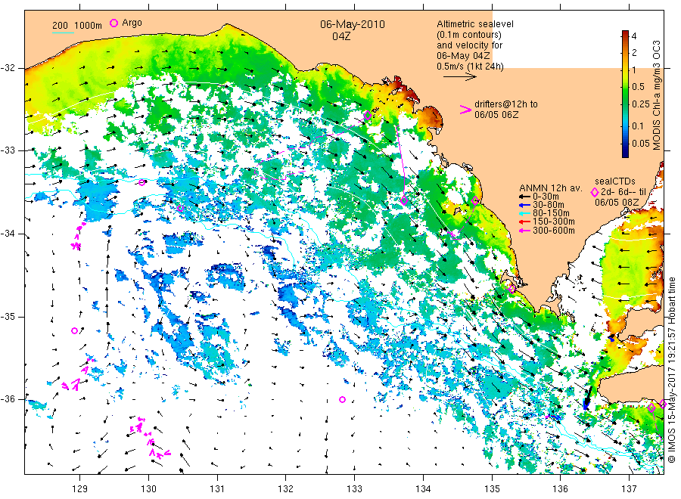
Task: Click the seal CTD diamond near 133.2°E, 32.6°S
Action: click(368, 116)
